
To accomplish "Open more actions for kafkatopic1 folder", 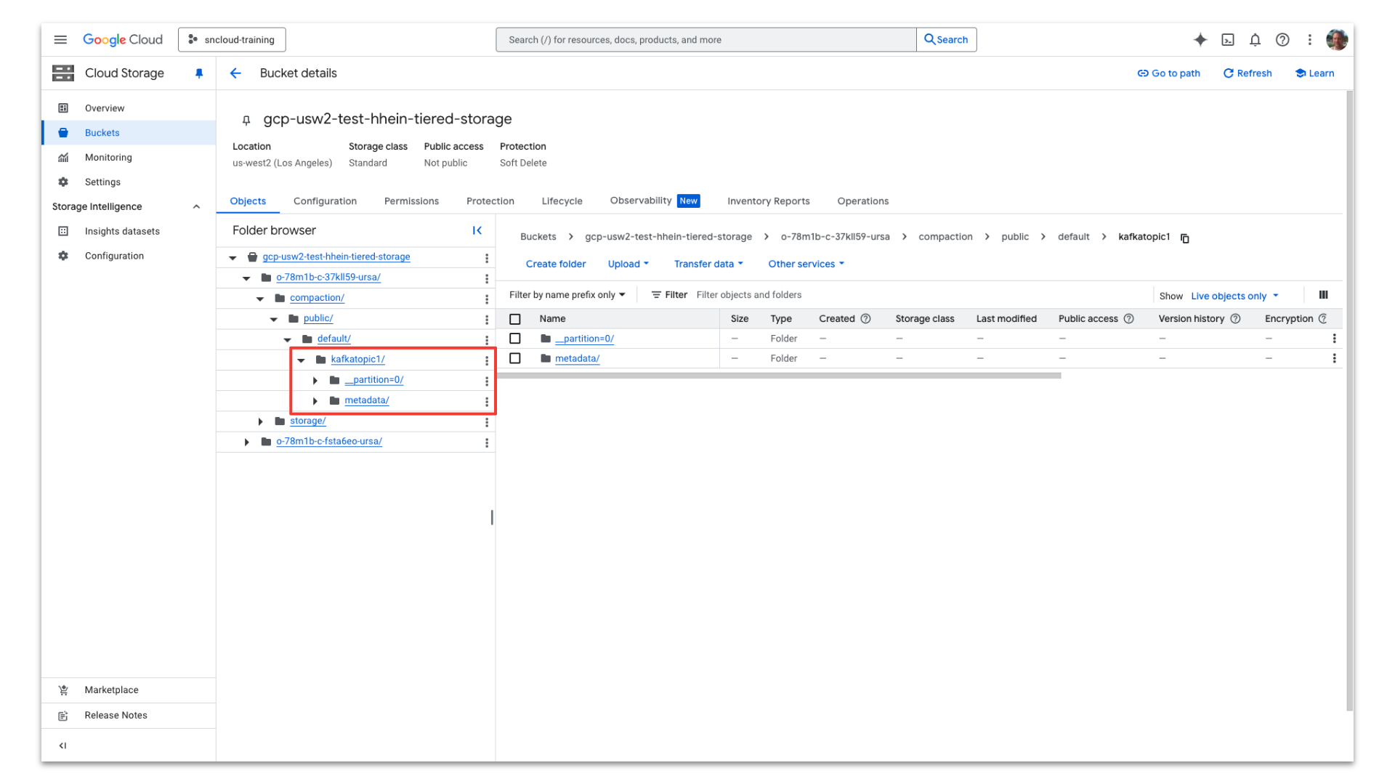I will tap(486, 359).
